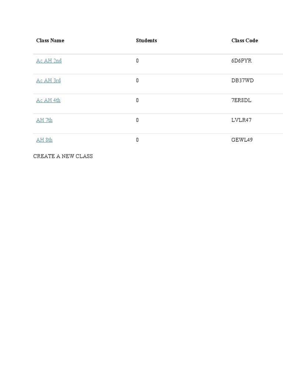The height and width of the screenshot is (377, 283).
Task: Click the Class Name column header
Action: (x=50, y=40)
